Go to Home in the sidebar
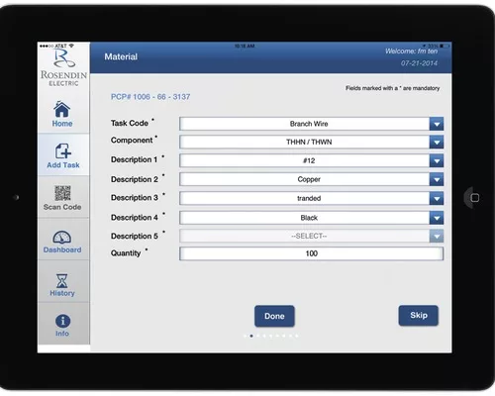 tap(62, 114)
